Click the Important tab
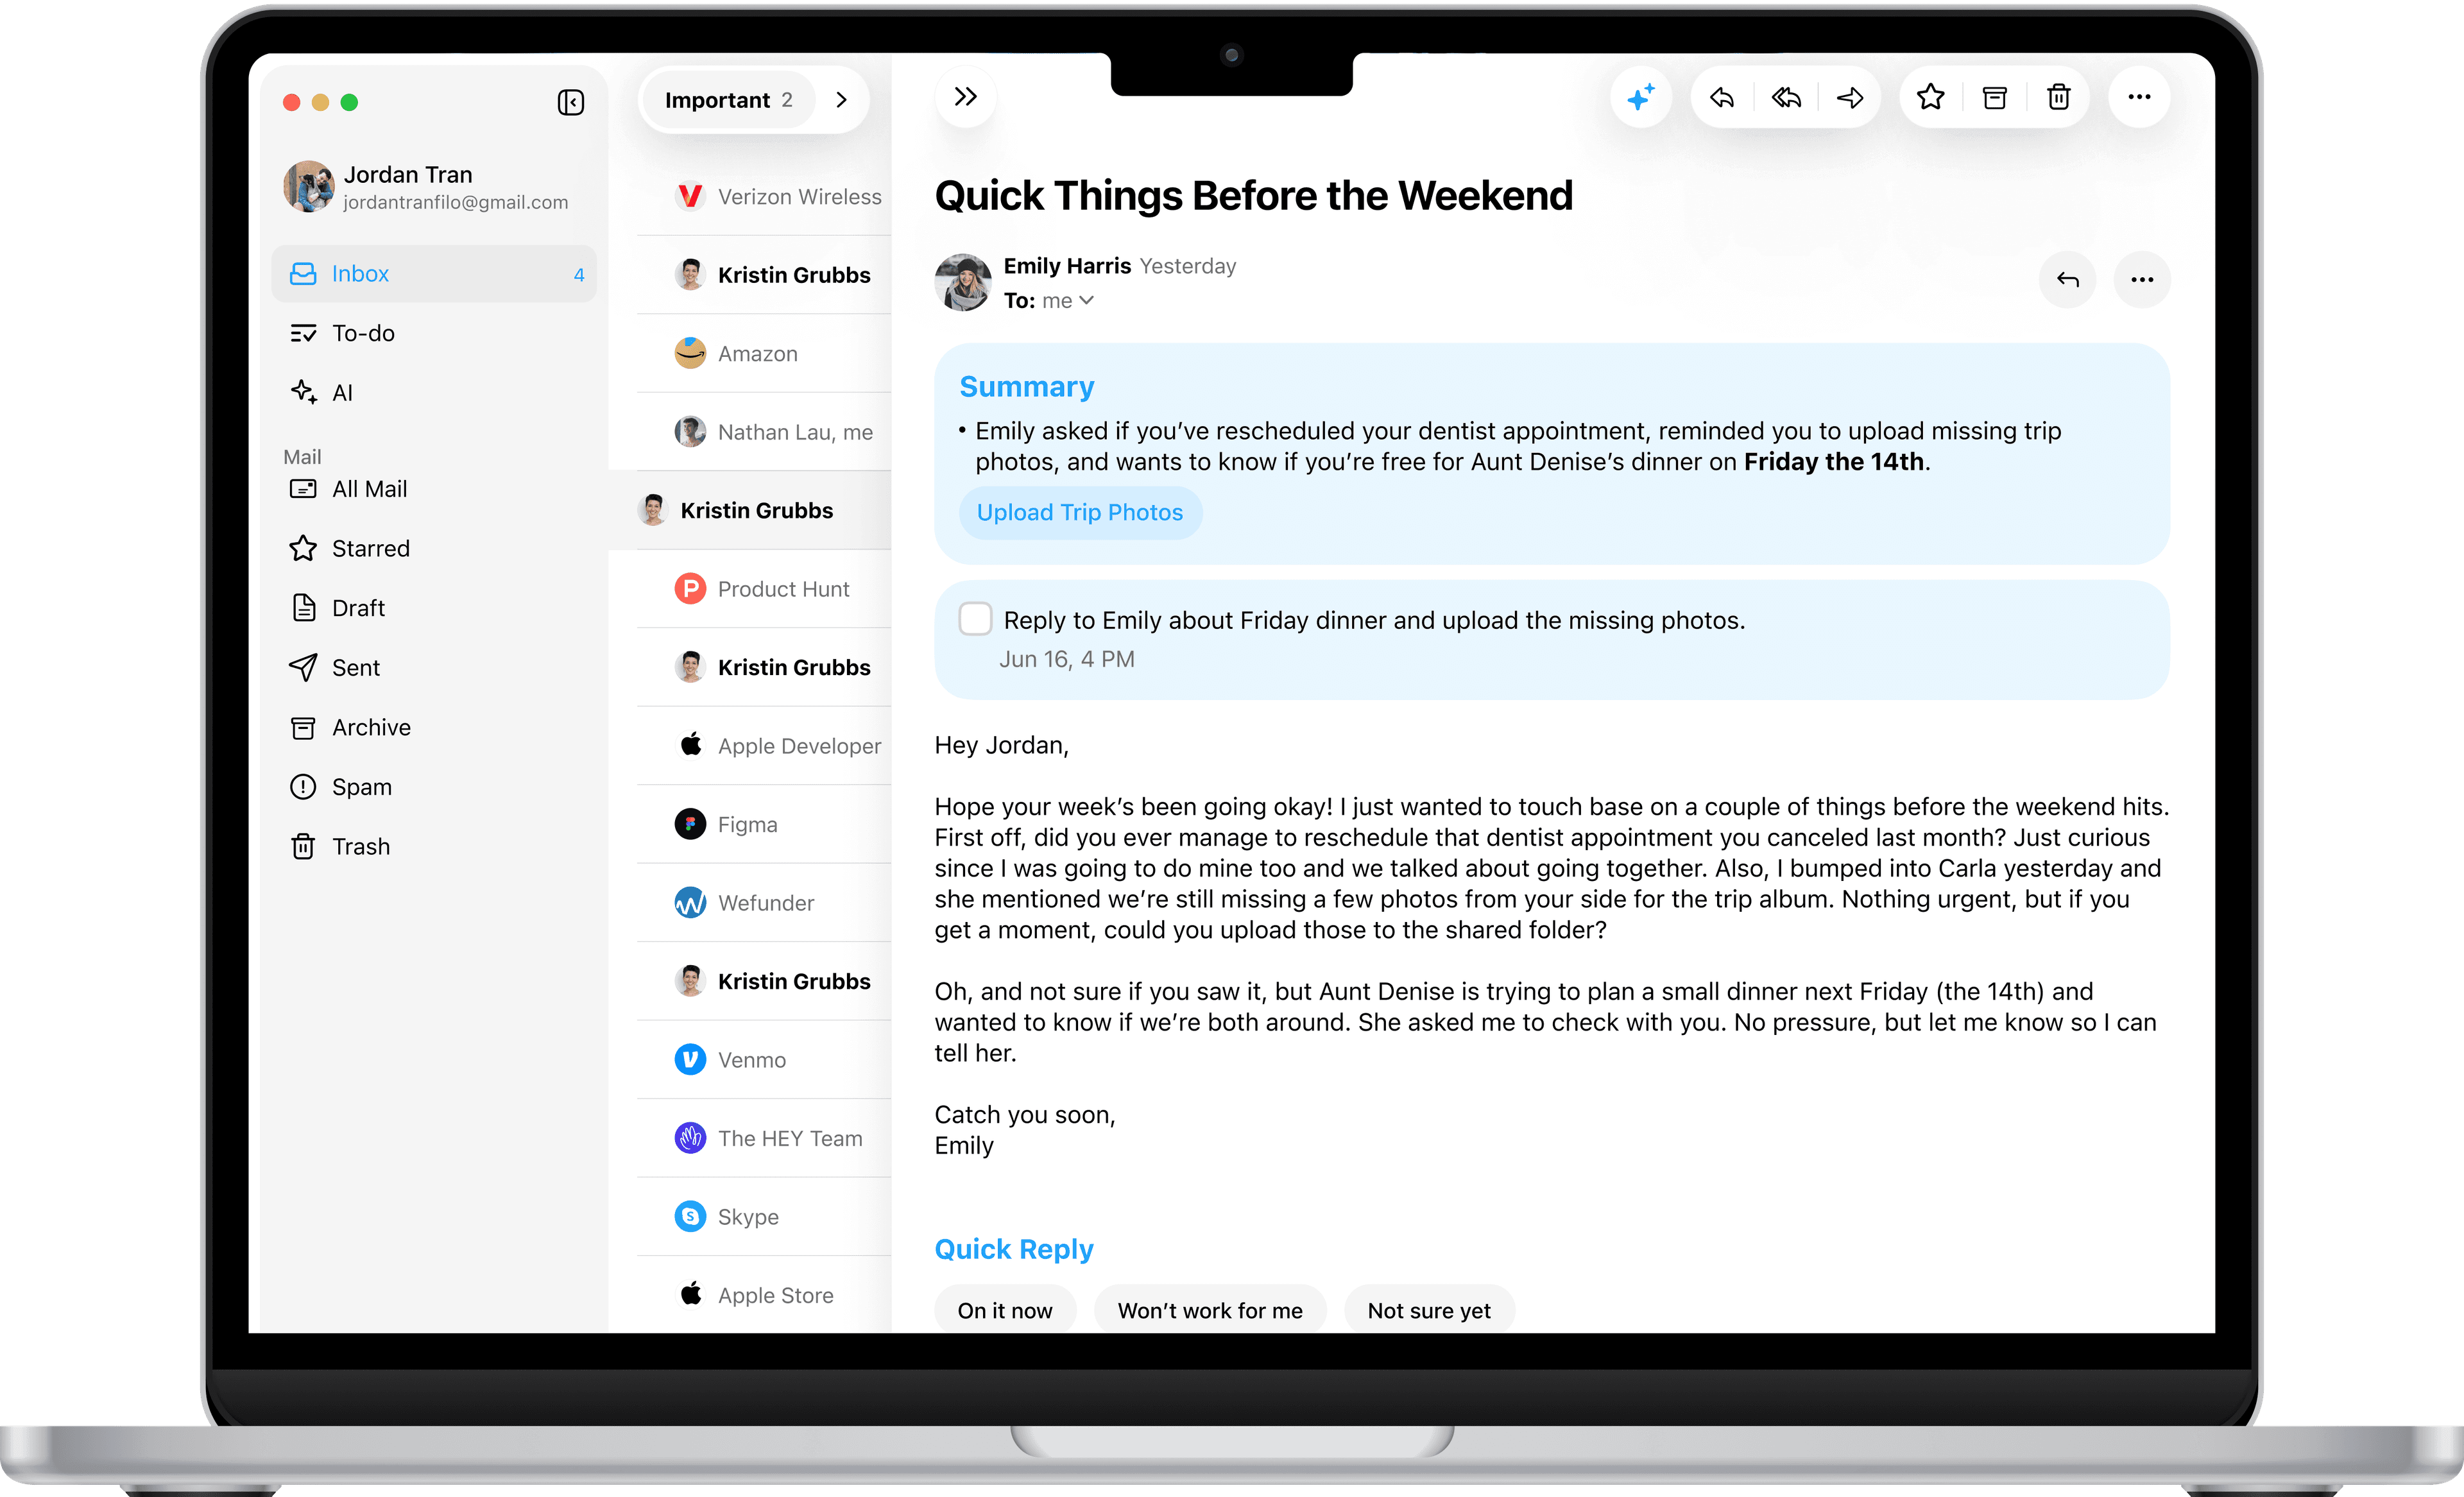 pyautogui.click(x=729, y=100)
